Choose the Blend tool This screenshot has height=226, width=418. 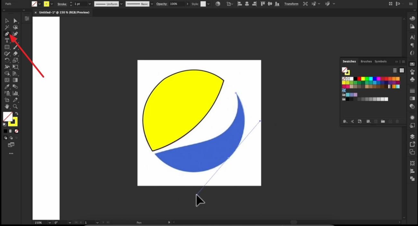[x=15, y=86]
